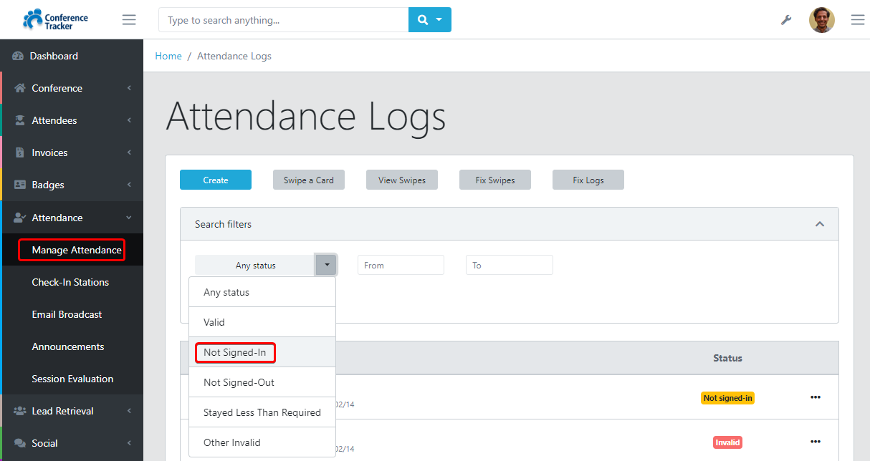The height and width of the screenshot is (461, 870).
Task: Click the Conference Tracker logo
Action: (54, 19)
